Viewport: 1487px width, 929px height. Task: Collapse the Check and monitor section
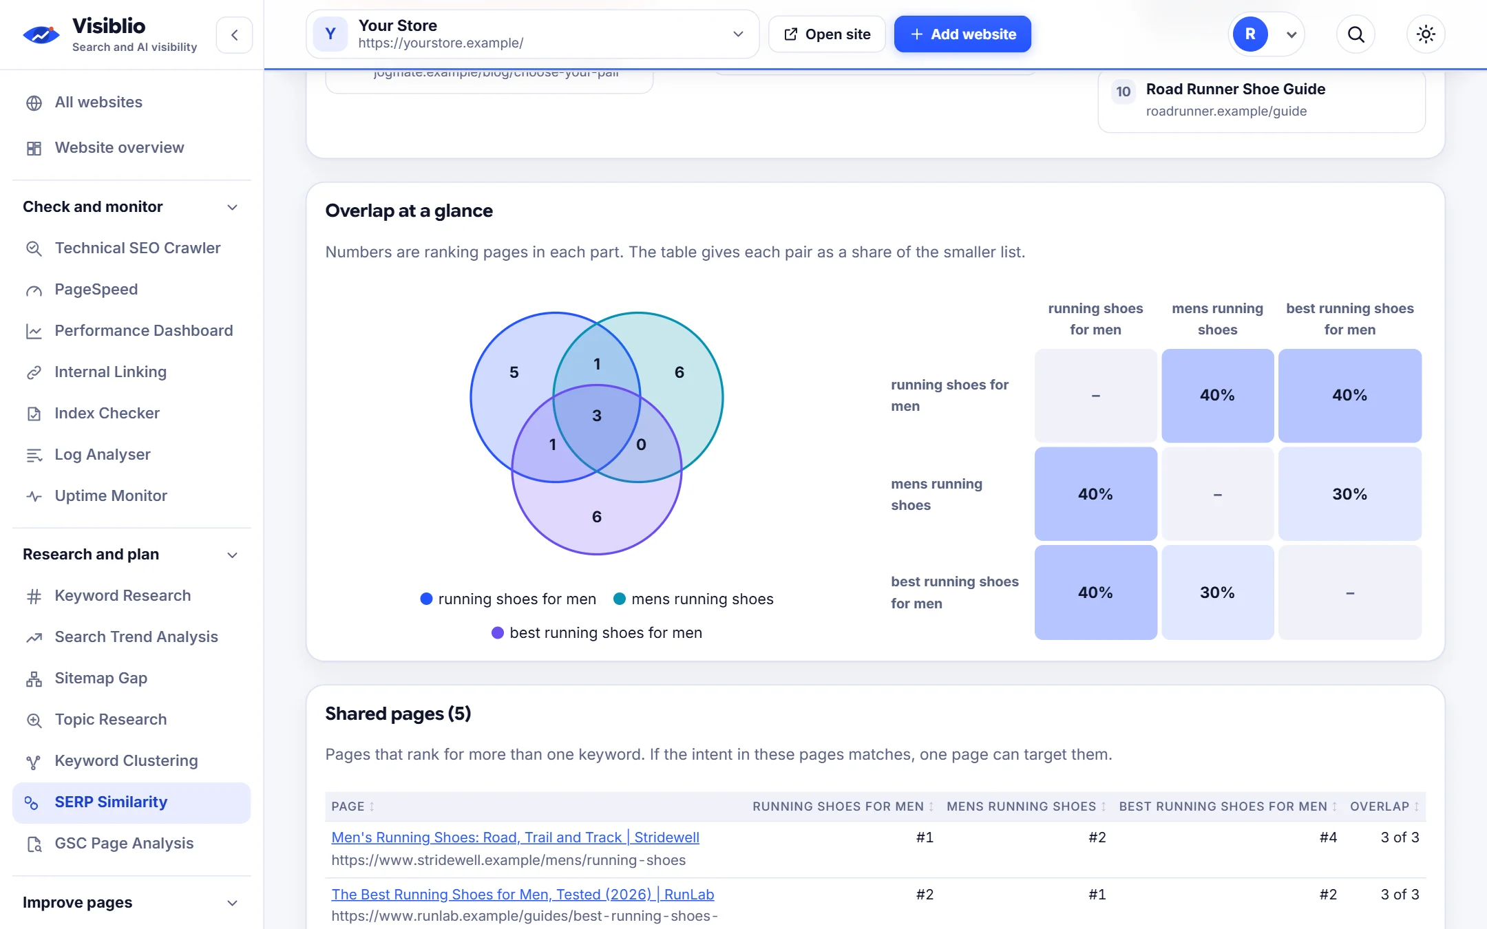click(x=131, y=207)
